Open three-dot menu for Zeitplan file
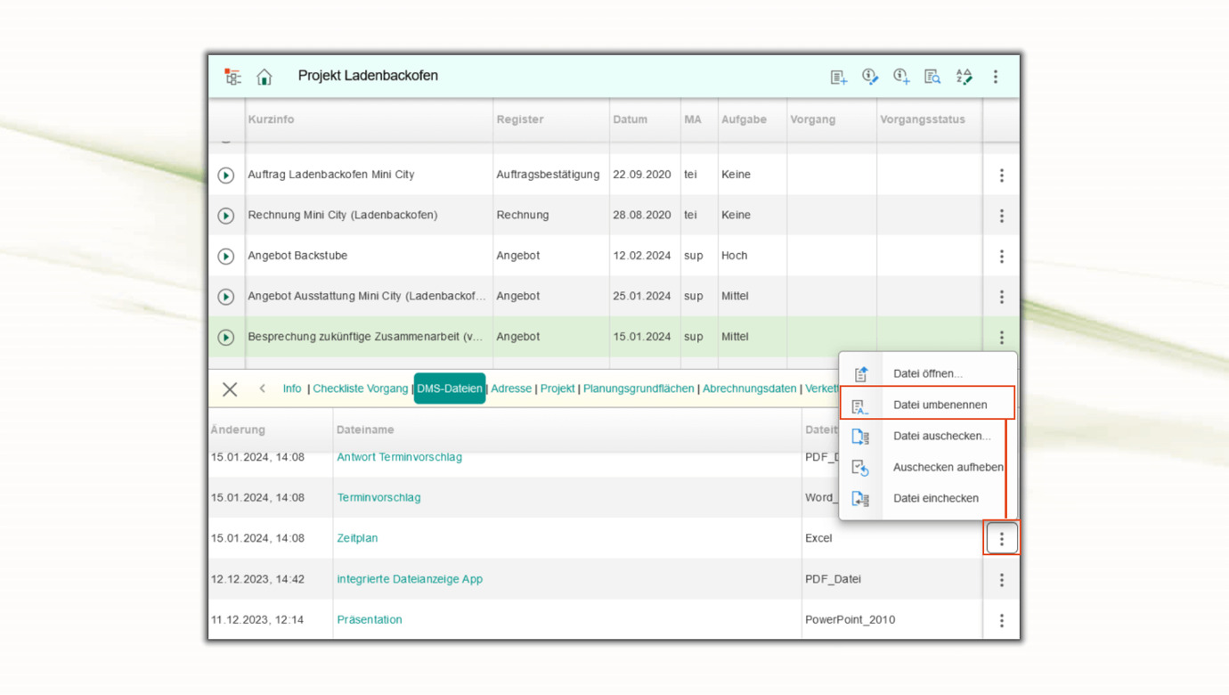The image size is (1229, 695). point(1001,539)
